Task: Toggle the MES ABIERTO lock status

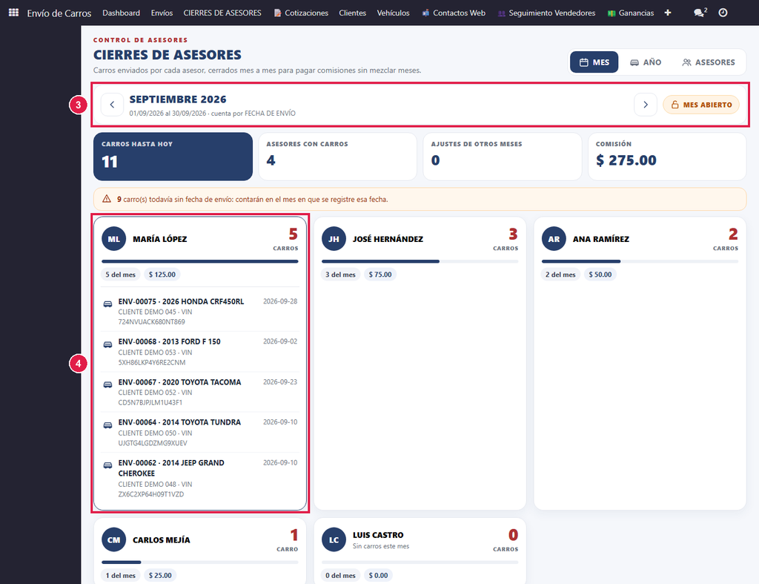Action: [x=701, y=105]
